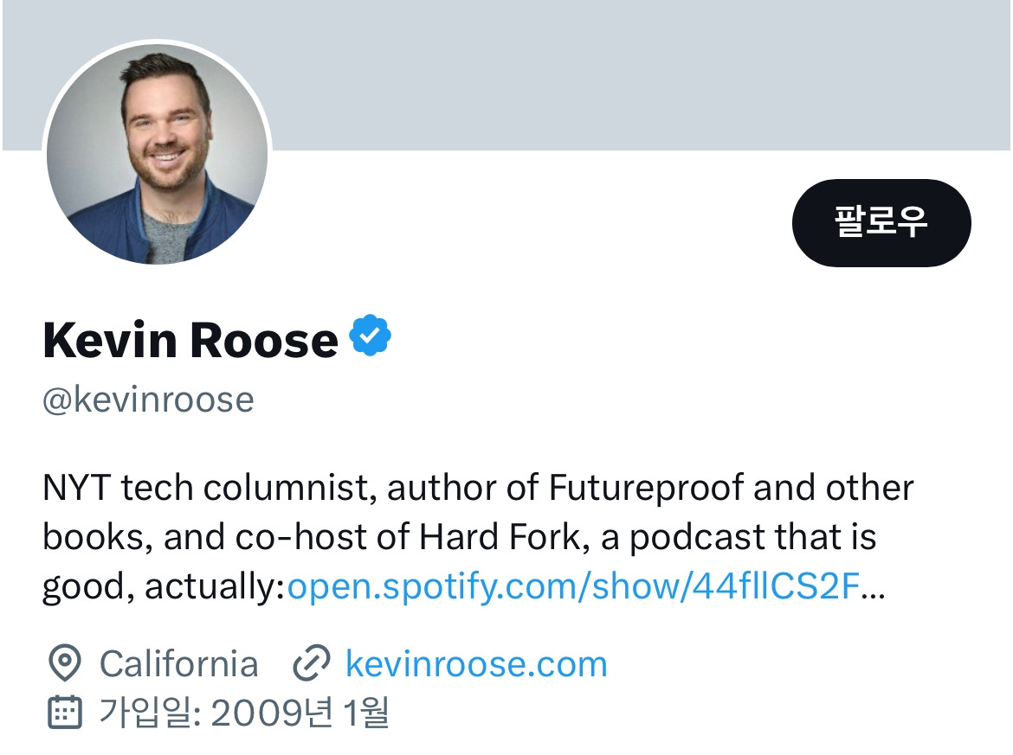Click the 가입일: 2009년 1월 text
The height and width of the screenshot is (755, 1013).
click(x=243, y=713)
